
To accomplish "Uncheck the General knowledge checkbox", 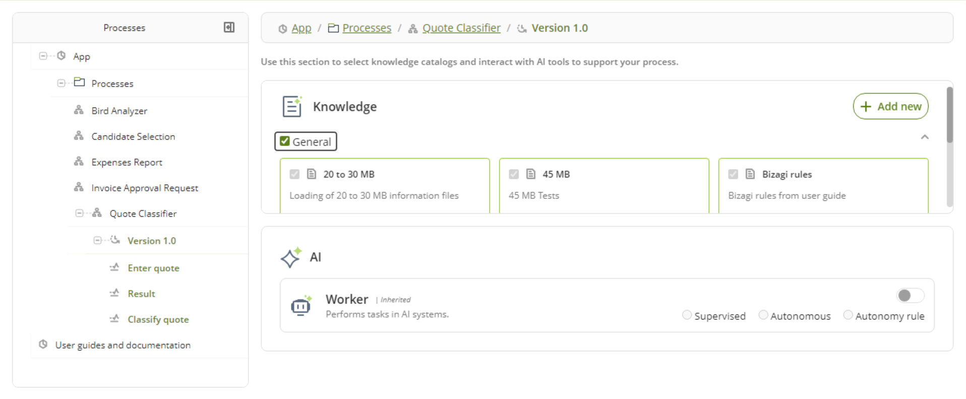I will tap(285, 142).
